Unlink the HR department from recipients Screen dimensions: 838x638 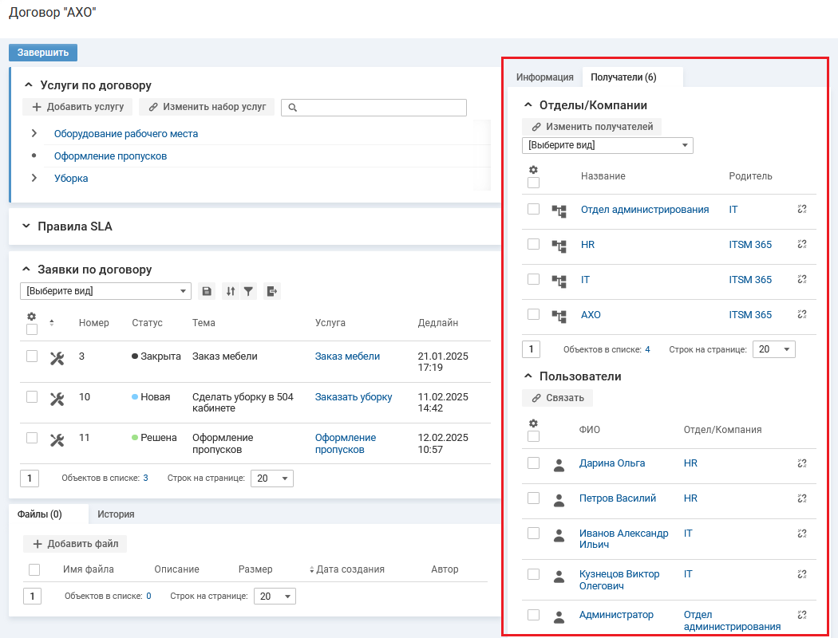coord(802,245)
